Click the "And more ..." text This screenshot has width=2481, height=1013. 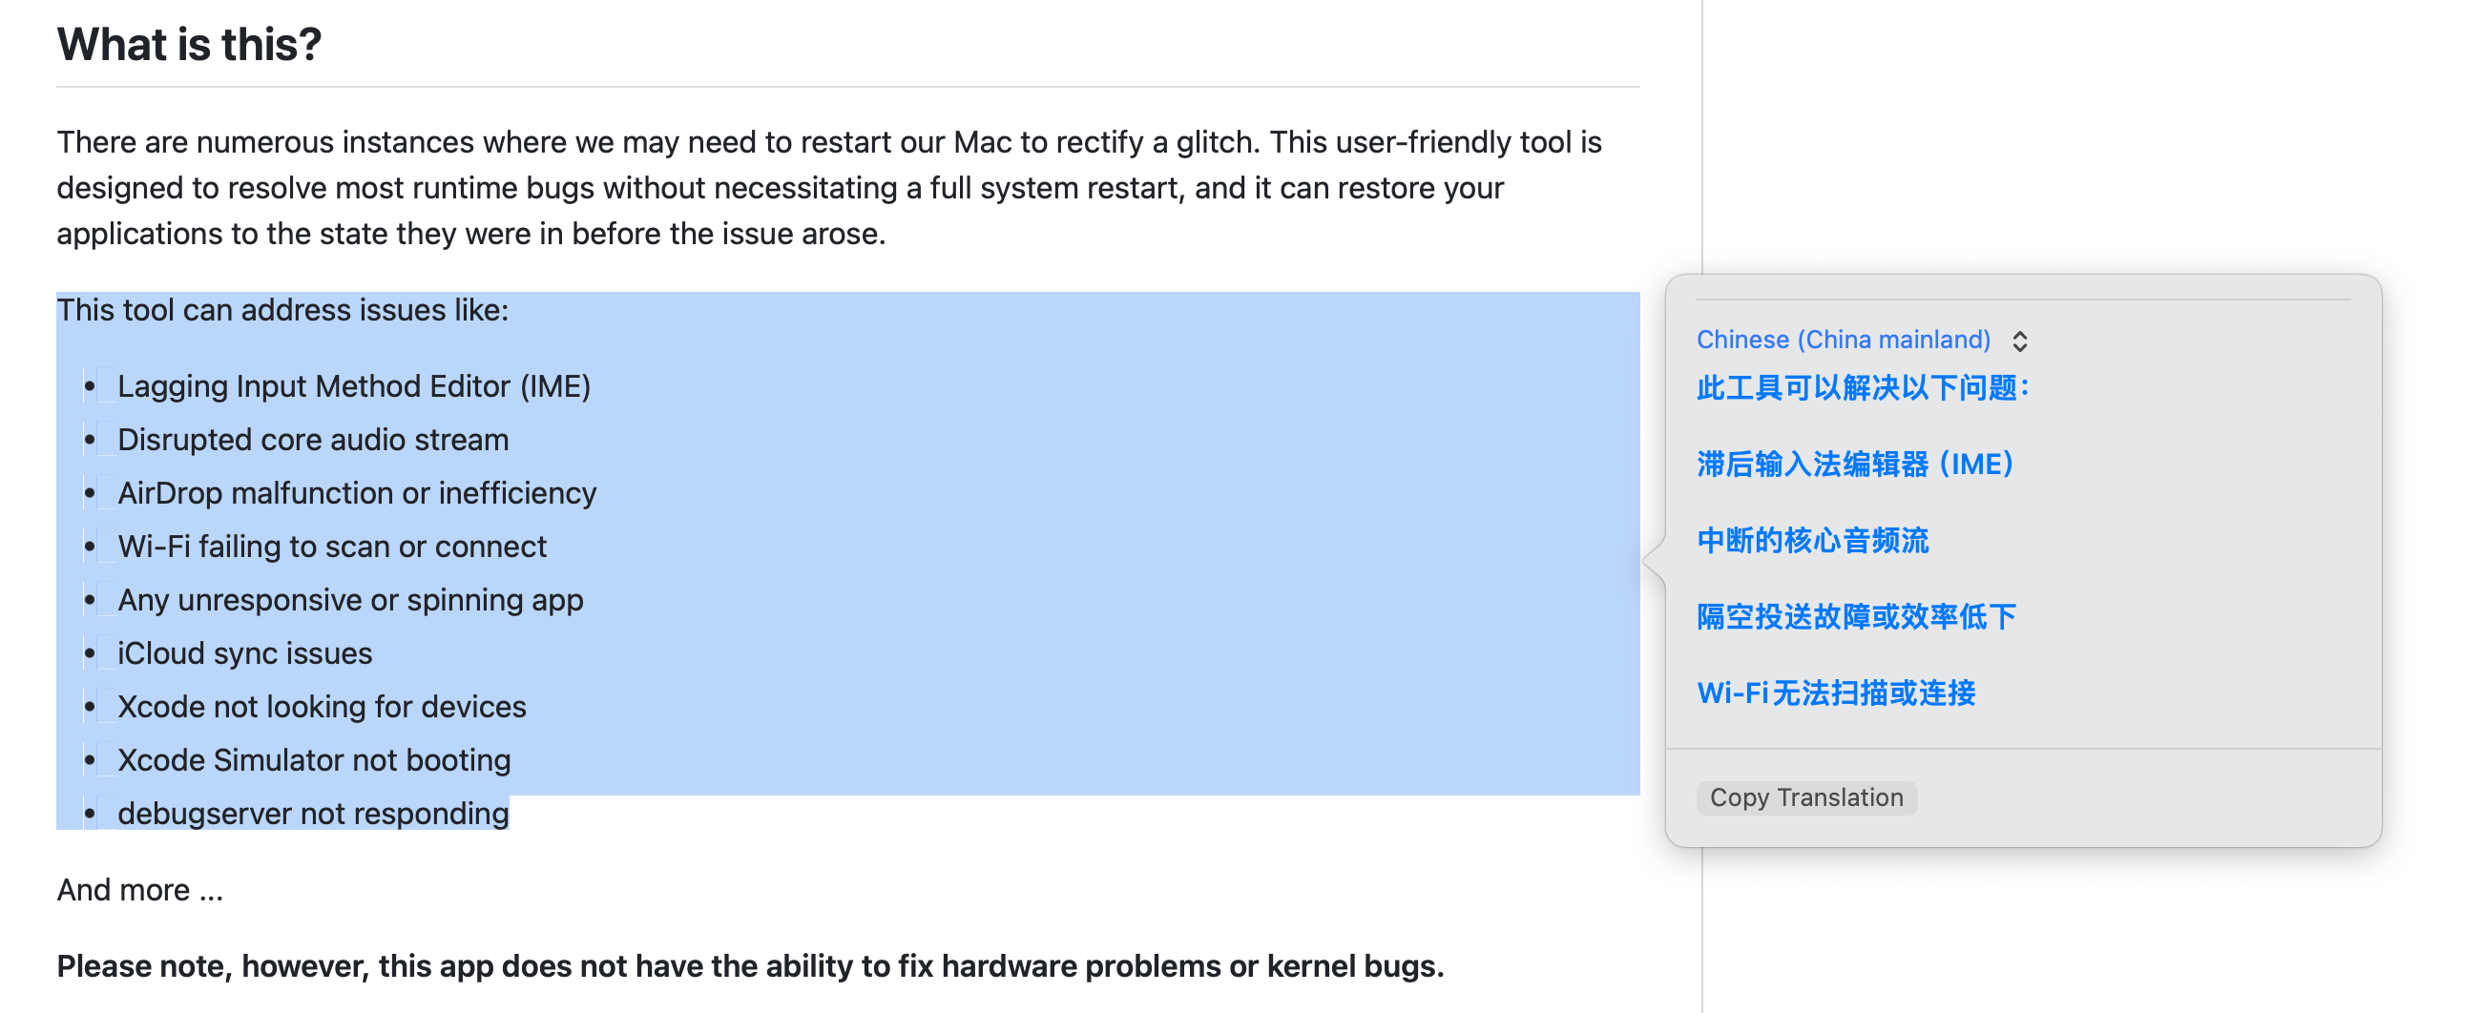(139, 890)
